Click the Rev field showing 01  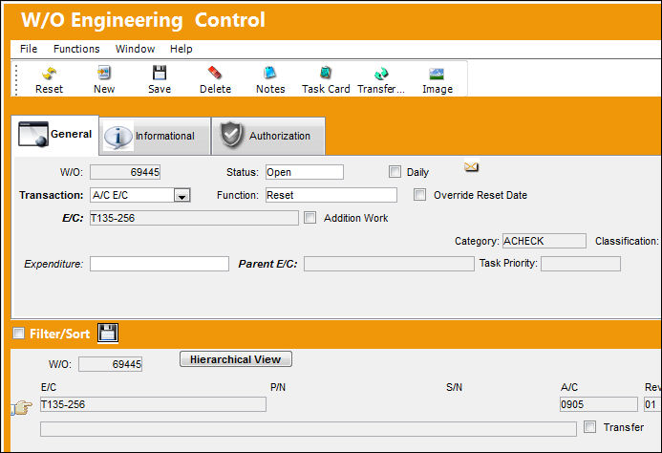(x=652, y=404)
